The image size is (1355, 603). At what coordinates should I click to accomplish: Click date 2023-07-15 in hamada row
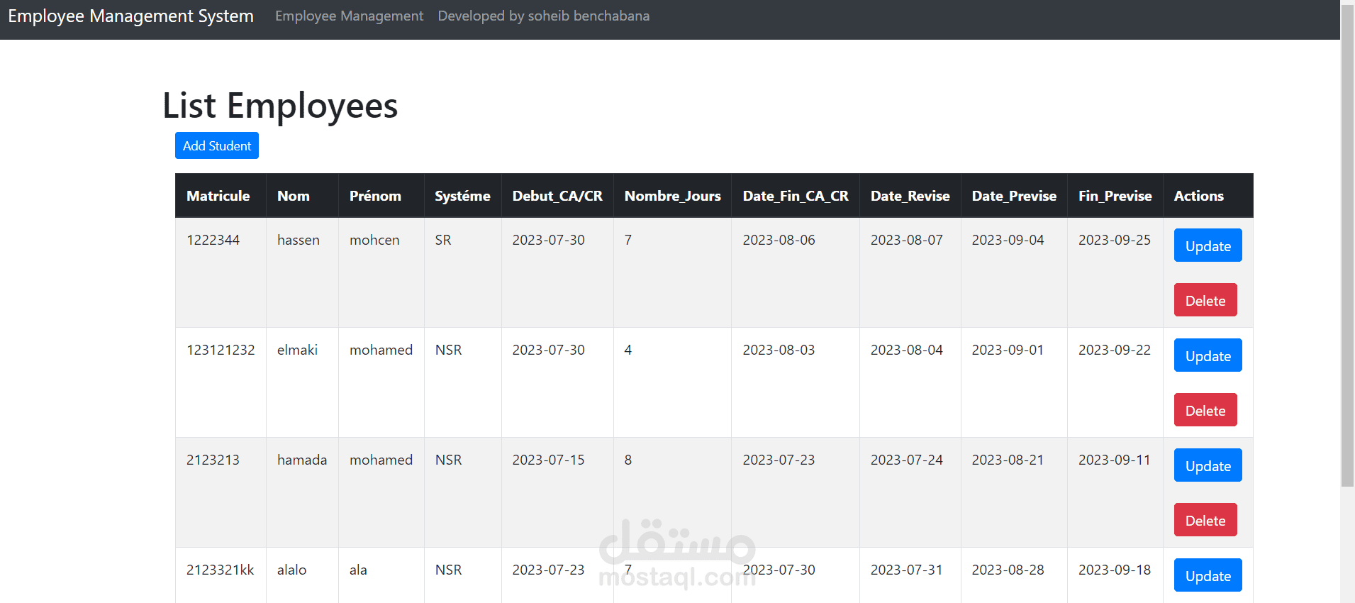[x=549, y=460]
